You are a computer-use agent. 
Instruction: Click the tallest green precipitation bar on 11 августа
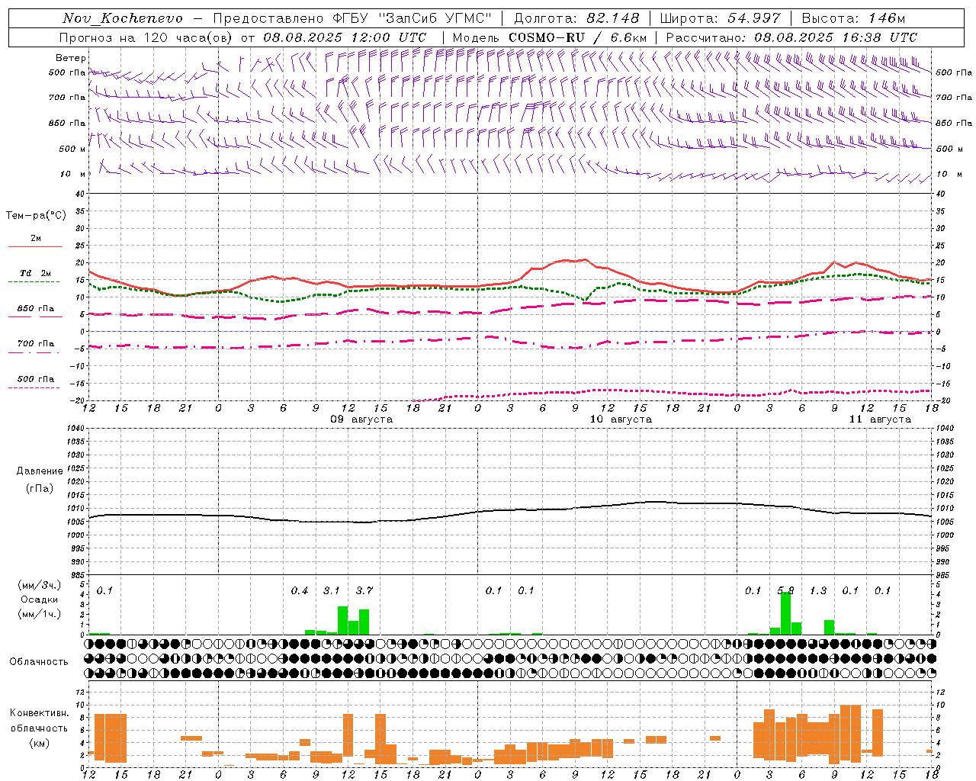(785, 613)
